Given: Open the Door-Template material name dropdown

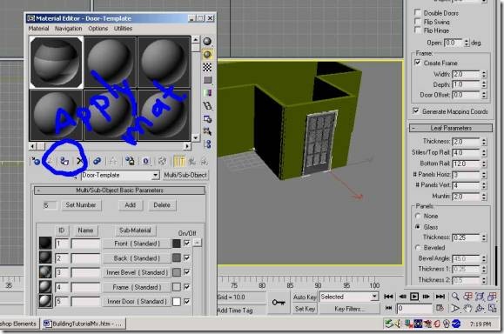Looking at the screenshot, I should click(156, 175).
